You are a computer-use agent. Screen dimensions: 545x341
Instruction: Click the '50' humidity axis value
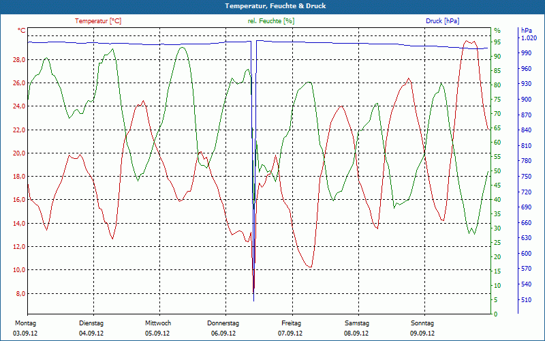[497, 171]
